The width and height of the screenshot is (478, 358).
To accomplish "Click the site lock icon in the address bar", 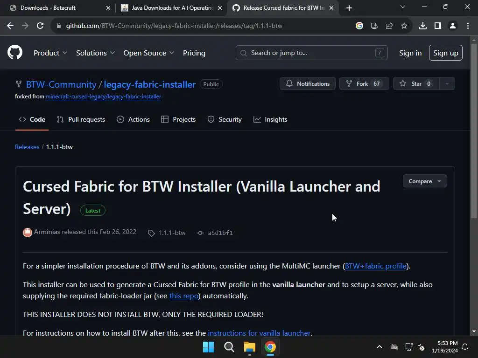I will 59,26.
